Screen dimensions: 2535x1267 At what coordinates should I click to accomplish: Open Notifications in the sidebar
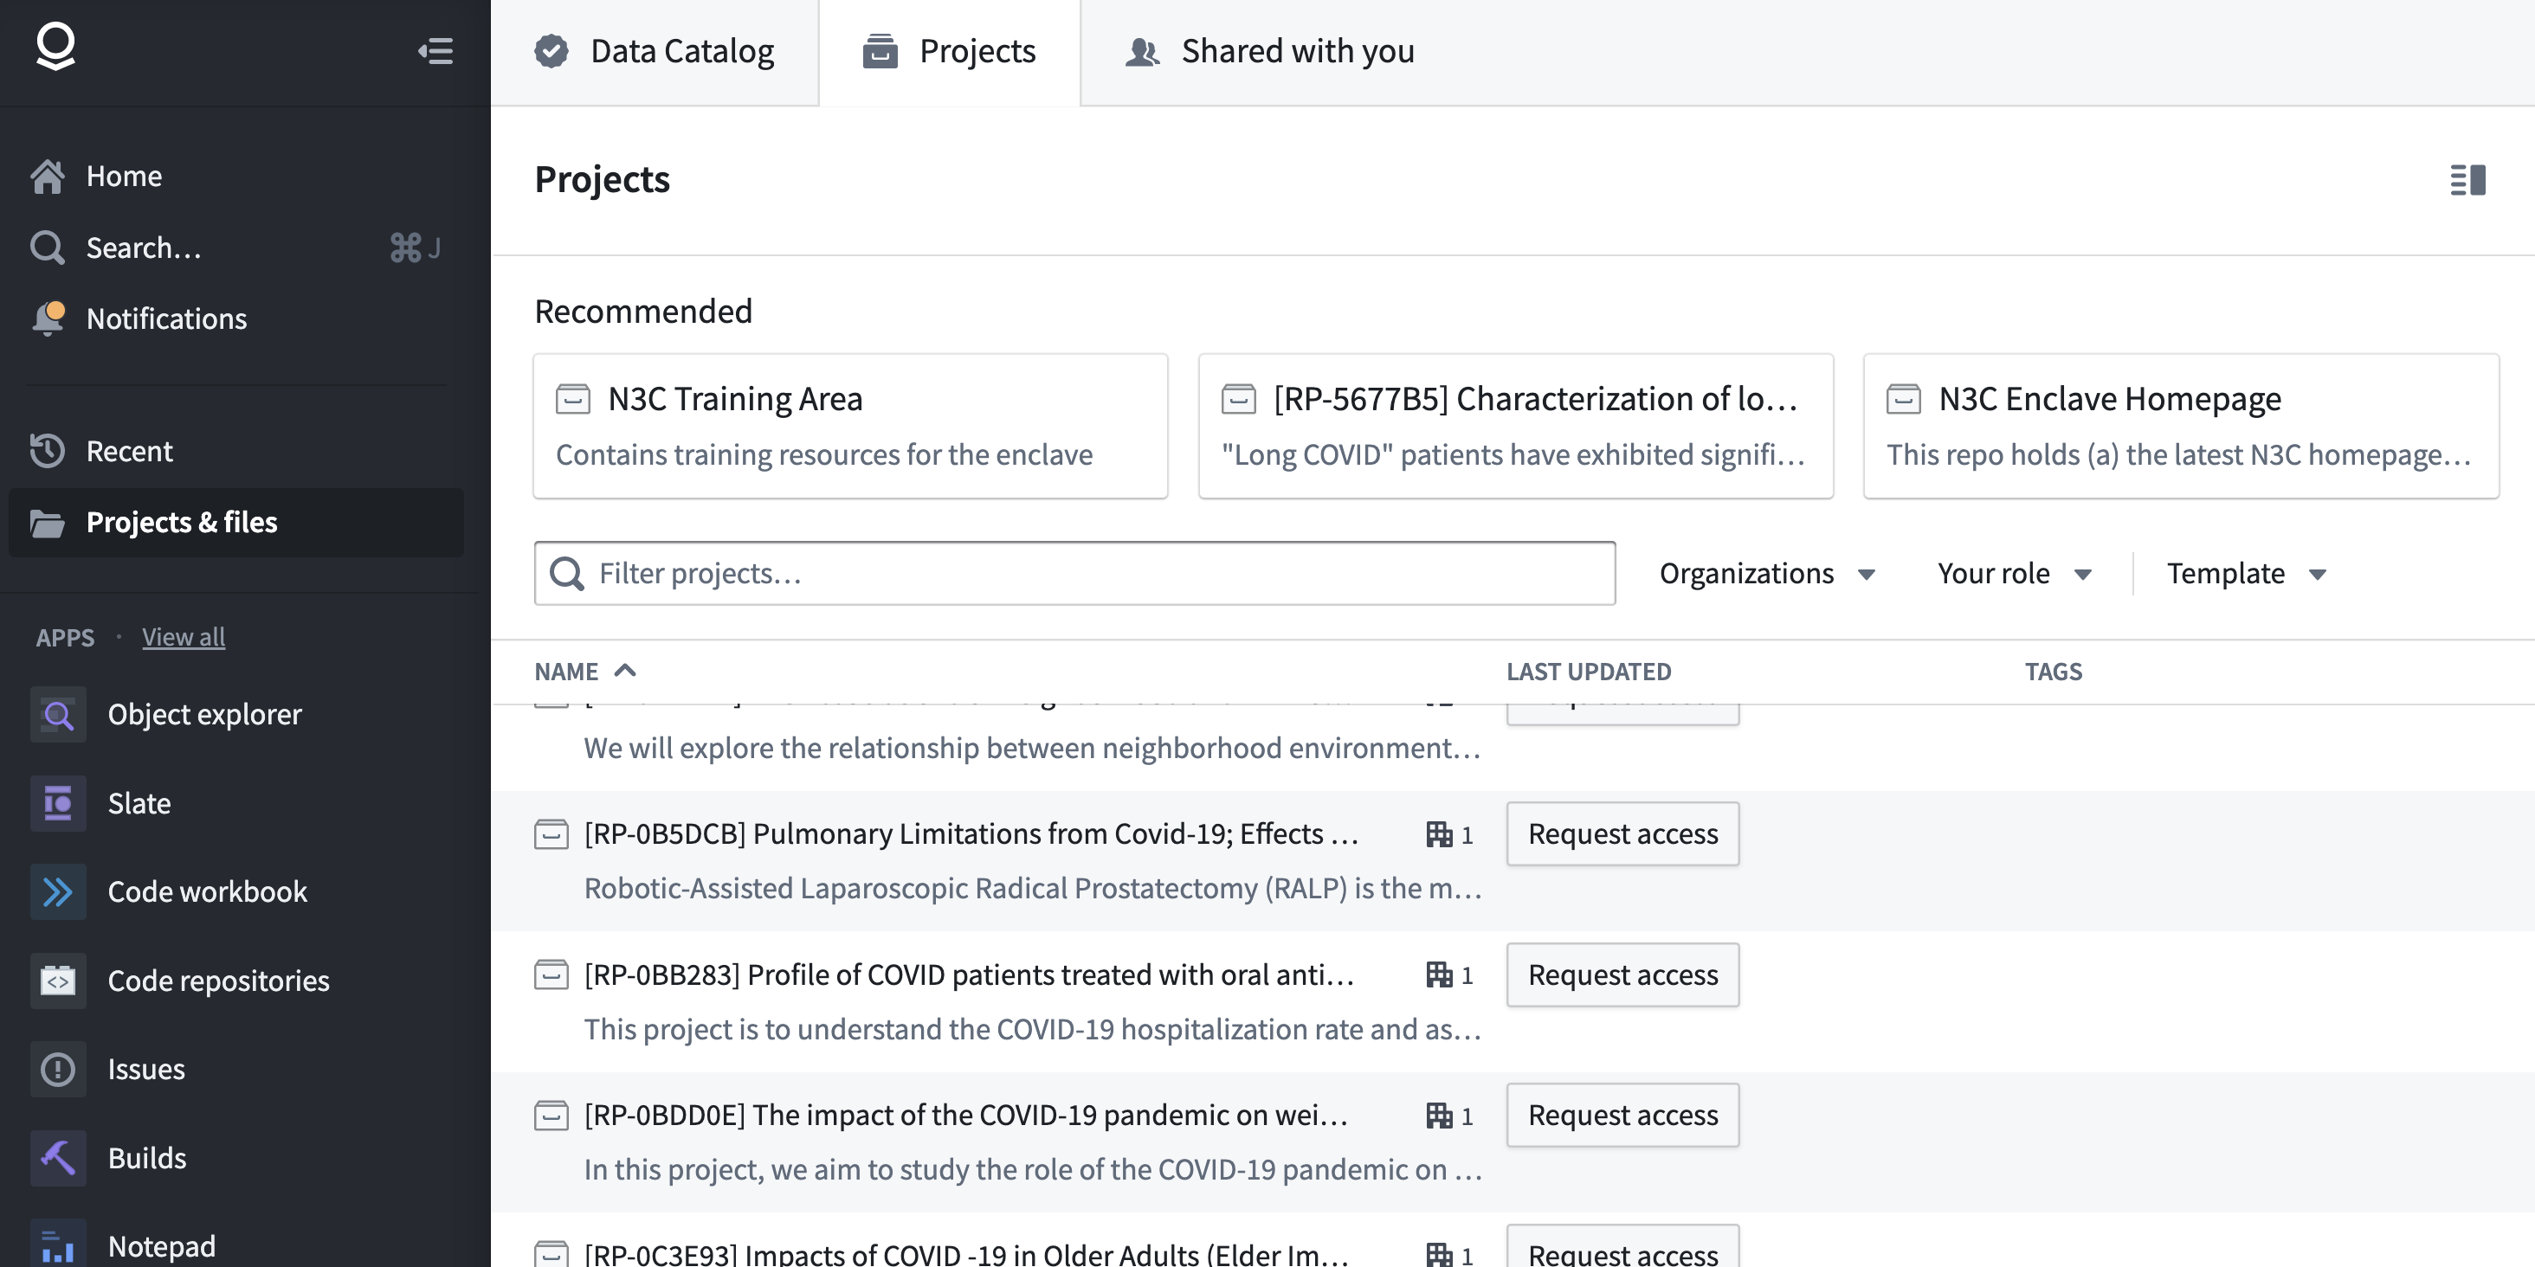click(x=166, y=318)
